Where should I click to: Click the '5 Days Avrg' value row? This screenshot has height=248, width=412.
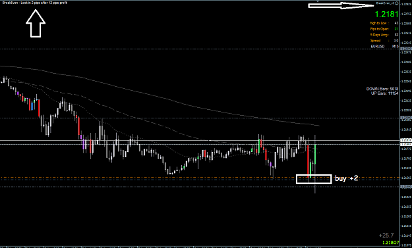[x=384, y=35]
